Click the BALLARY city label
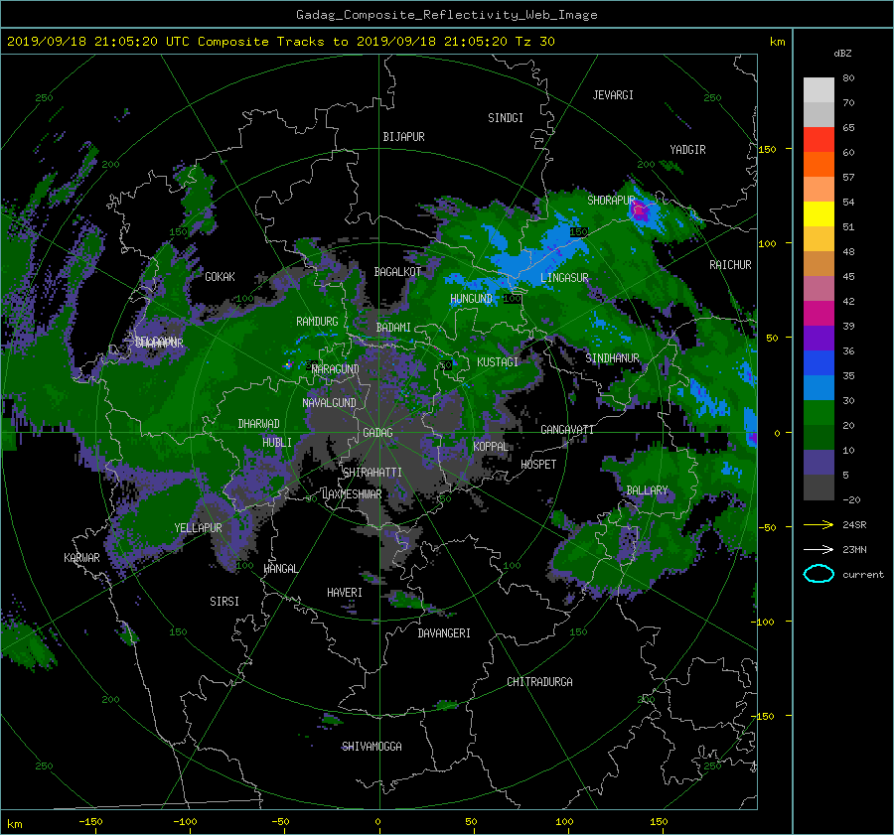Screen dimensions: 894x835 pos(647,490)
